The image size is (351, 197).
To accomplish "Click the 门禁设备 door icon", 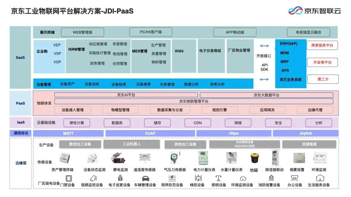I will click(69, 178).
